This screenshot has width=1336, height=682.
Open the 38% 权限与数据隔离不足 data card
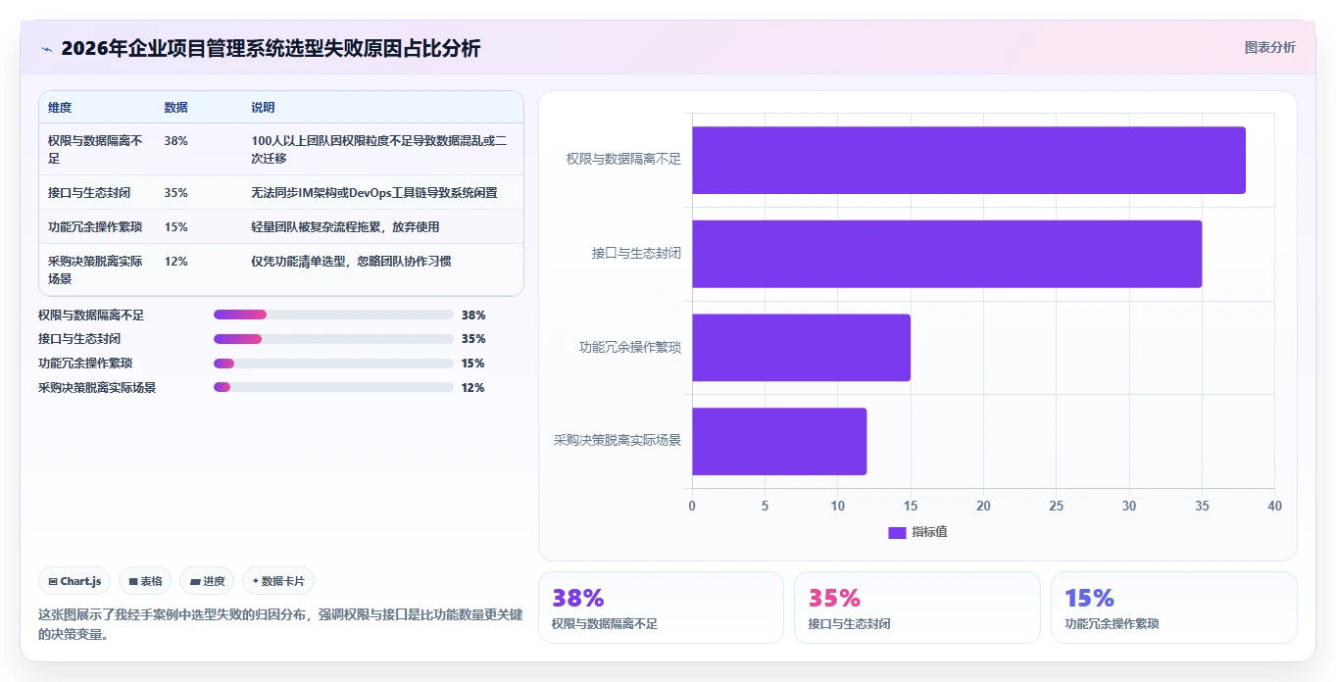pos(661,608)
